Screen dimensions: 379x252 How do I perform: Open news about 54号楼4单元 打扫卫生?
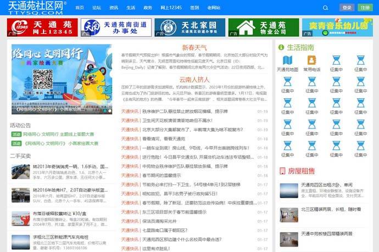point(191,184)
